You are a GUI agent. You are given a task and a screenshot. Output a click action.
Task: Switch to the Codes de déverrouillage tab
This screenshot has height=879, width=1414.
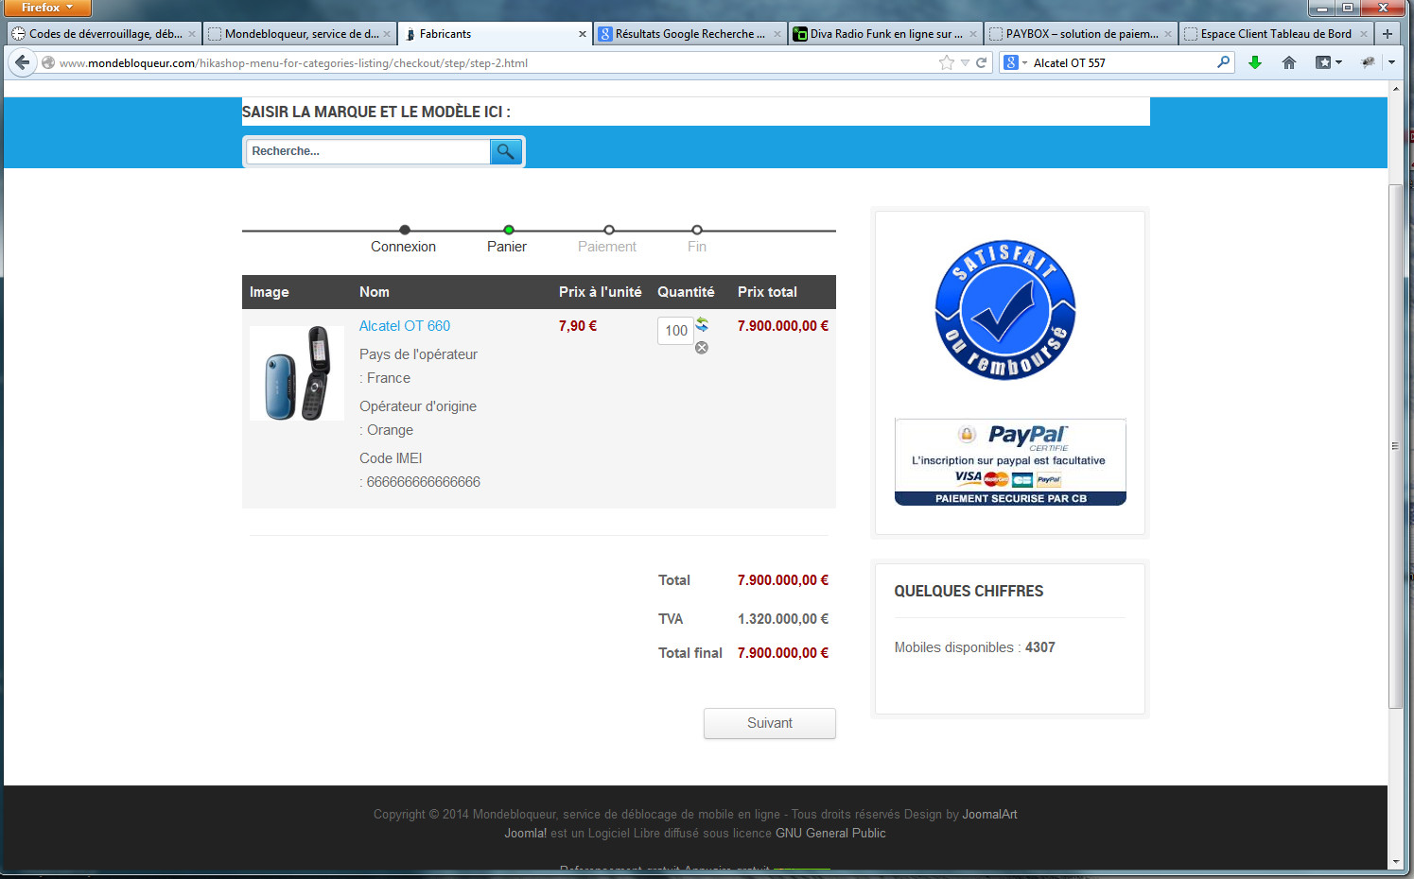[x=103, y=34]
